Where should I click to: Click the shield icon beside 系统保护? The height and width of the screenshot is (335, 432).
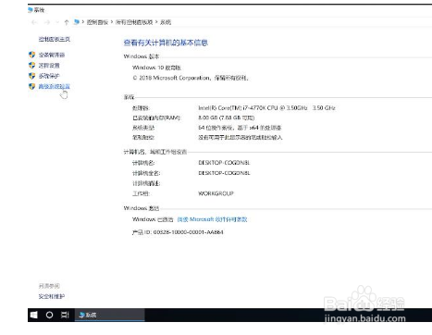31,76
